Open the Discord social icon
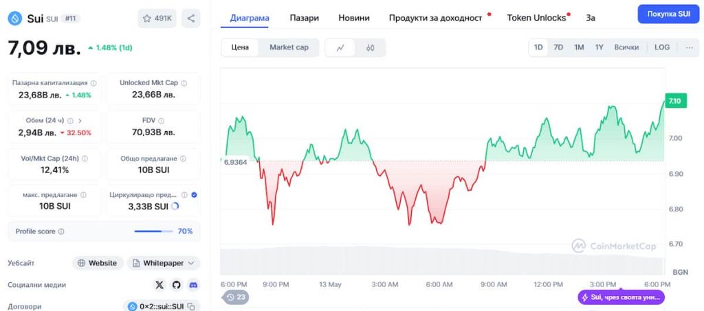704x311 pixels. coord(193,284)
